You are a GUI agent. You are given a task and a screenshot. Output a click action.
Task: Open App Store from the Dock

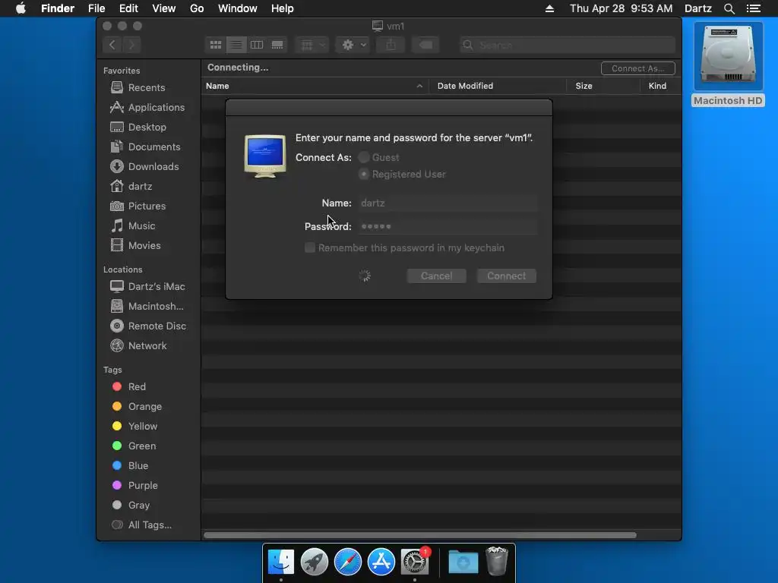(x=381, y=563)
